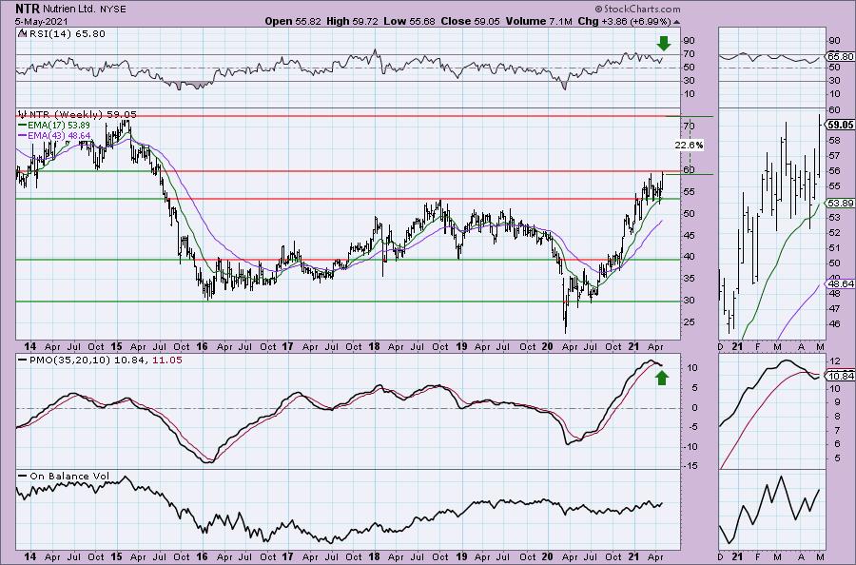Click year 15 on the bottom On Balance Vol axis
This screenshot has height=565, width=856.
pyautogui.click(x=116, y=557)
